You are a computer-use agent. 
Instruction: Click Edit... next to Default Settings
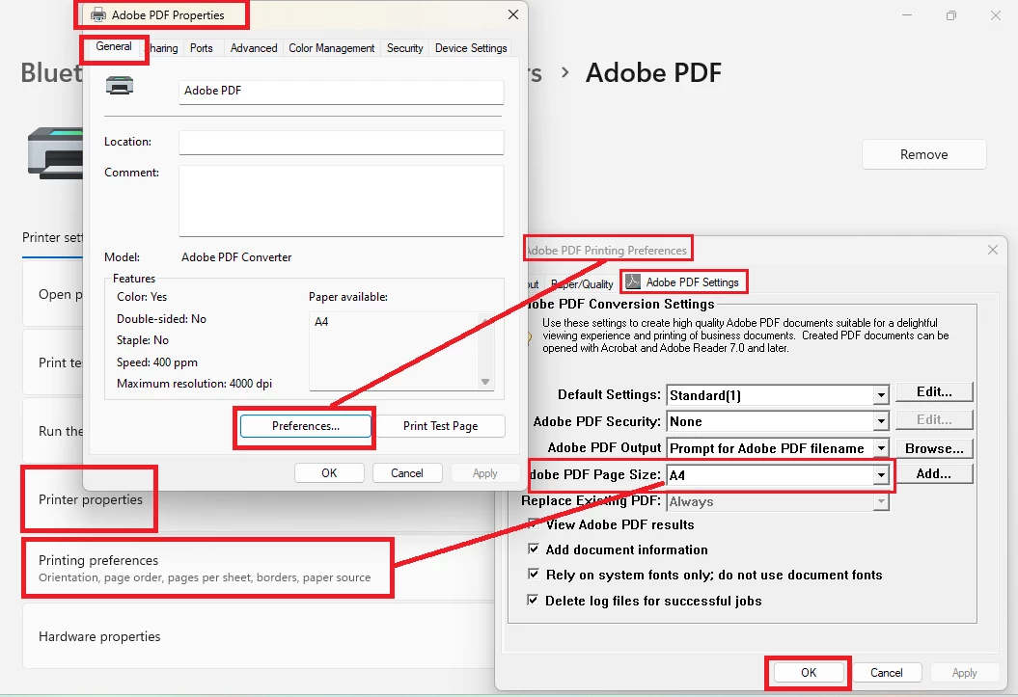click(x=934, y=391)
